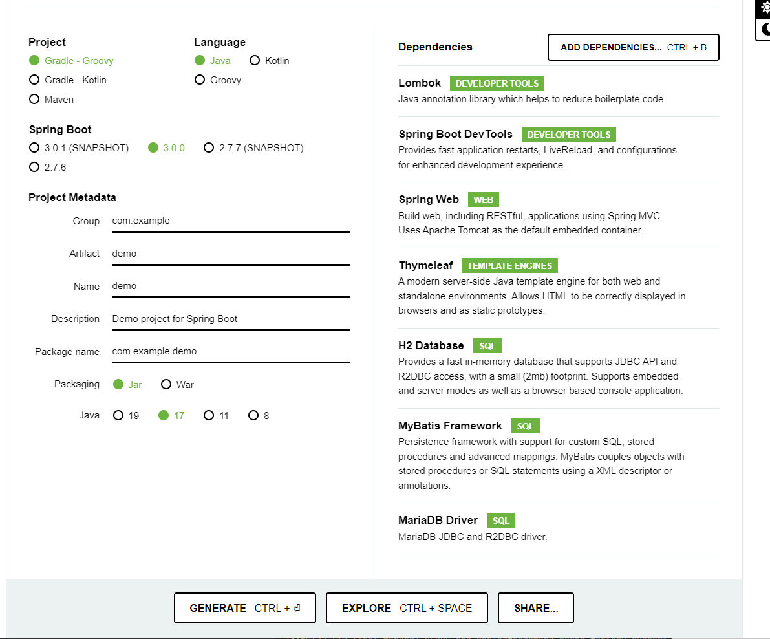
Task: Focus the Artifact text field
Action: click(231, 254)
